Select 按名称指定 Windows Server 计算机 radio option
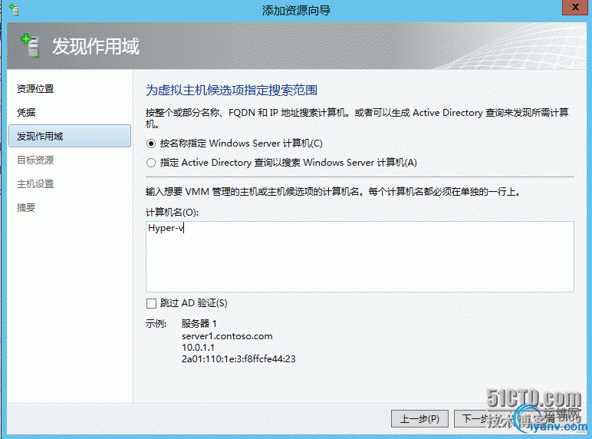Image resolution: width=592 pixels, height=439 pixels. pos(151,144)
